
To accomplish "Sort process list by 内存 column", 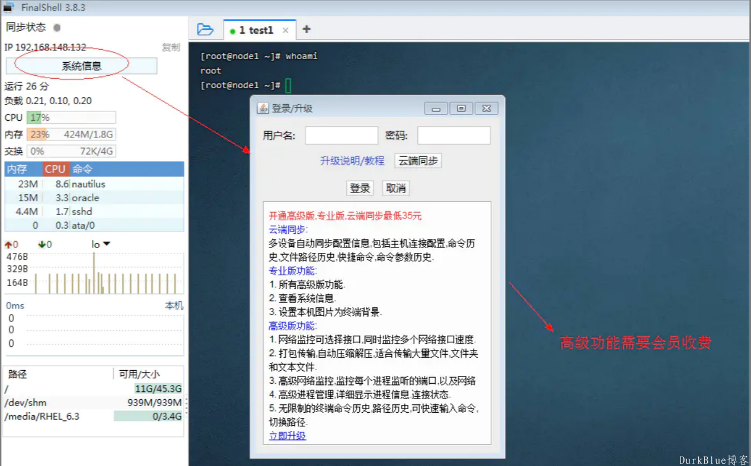I will (x=23, y=169).
